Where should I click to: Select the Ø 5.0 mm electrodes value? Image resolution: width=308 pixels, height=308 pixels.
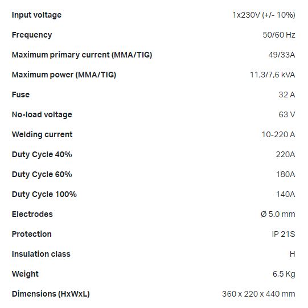point(278,214)
